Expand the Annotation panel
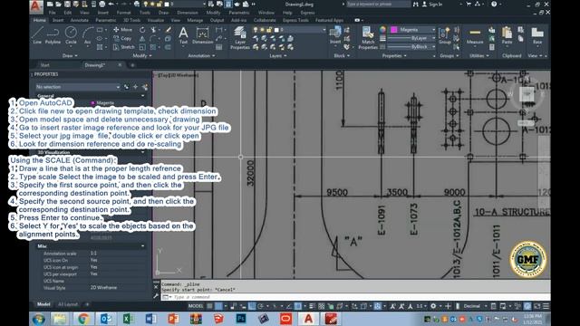Image resolution: width=580 pixels, height=326 pixels. tap(201, 55)
